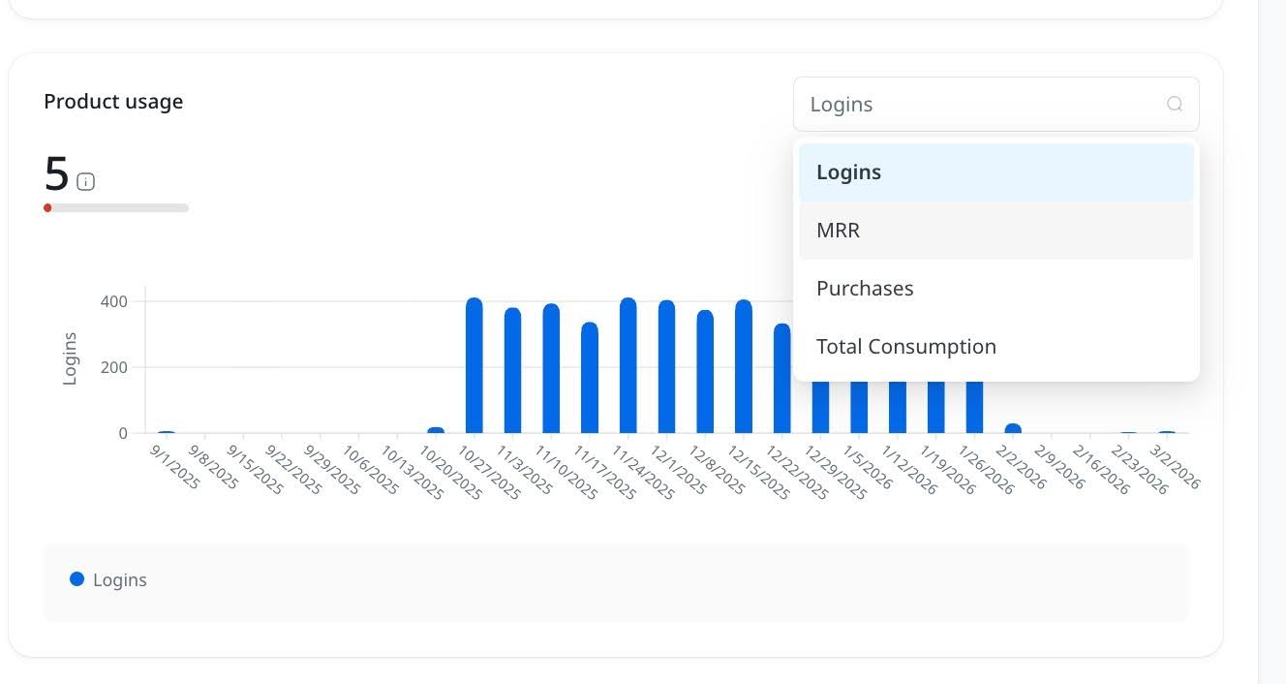The image size is (1286, 684).
Task: Click the magnifying glass search icon
Action: [x=1174, y=104]
